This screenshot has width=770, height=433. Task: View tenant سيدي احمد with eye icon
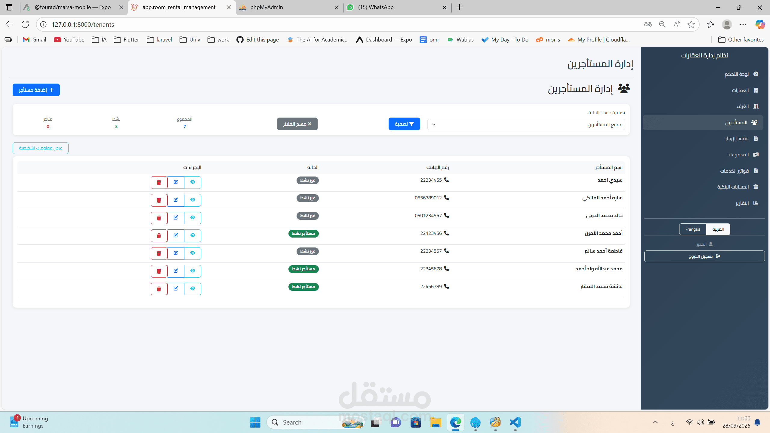click(192, 182)
